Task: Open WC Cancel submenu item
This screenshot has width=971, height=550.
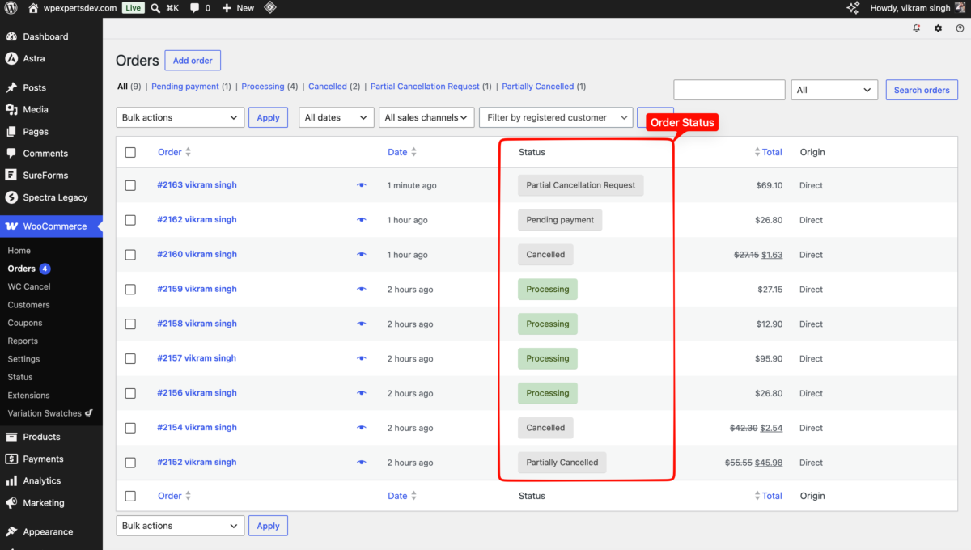Action: point(29,286)
